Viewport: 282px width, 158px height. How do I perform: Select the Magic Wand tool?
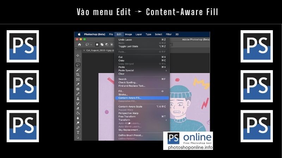[78, 70]
